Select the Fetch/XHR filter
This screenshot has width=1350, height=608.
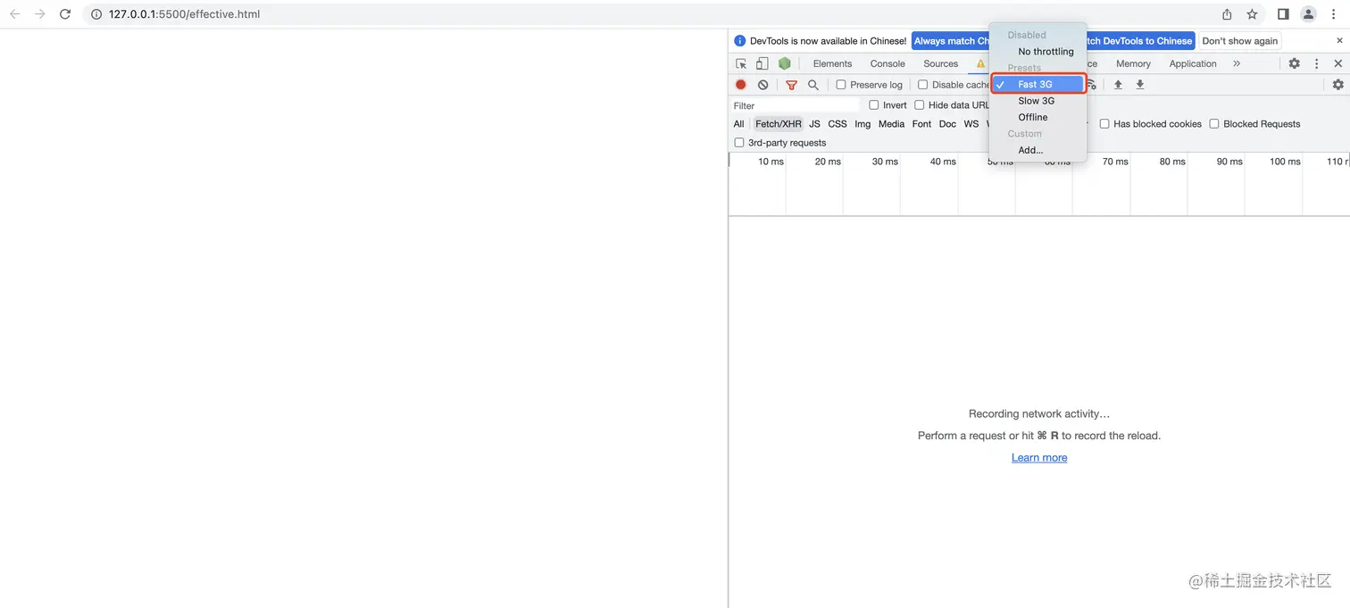779,124
